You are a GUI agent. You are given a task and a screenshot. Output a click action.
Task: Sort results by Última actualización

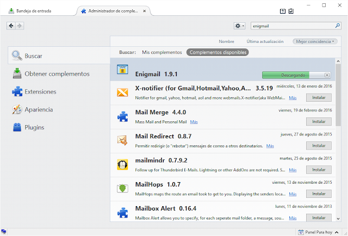point(265,41)
